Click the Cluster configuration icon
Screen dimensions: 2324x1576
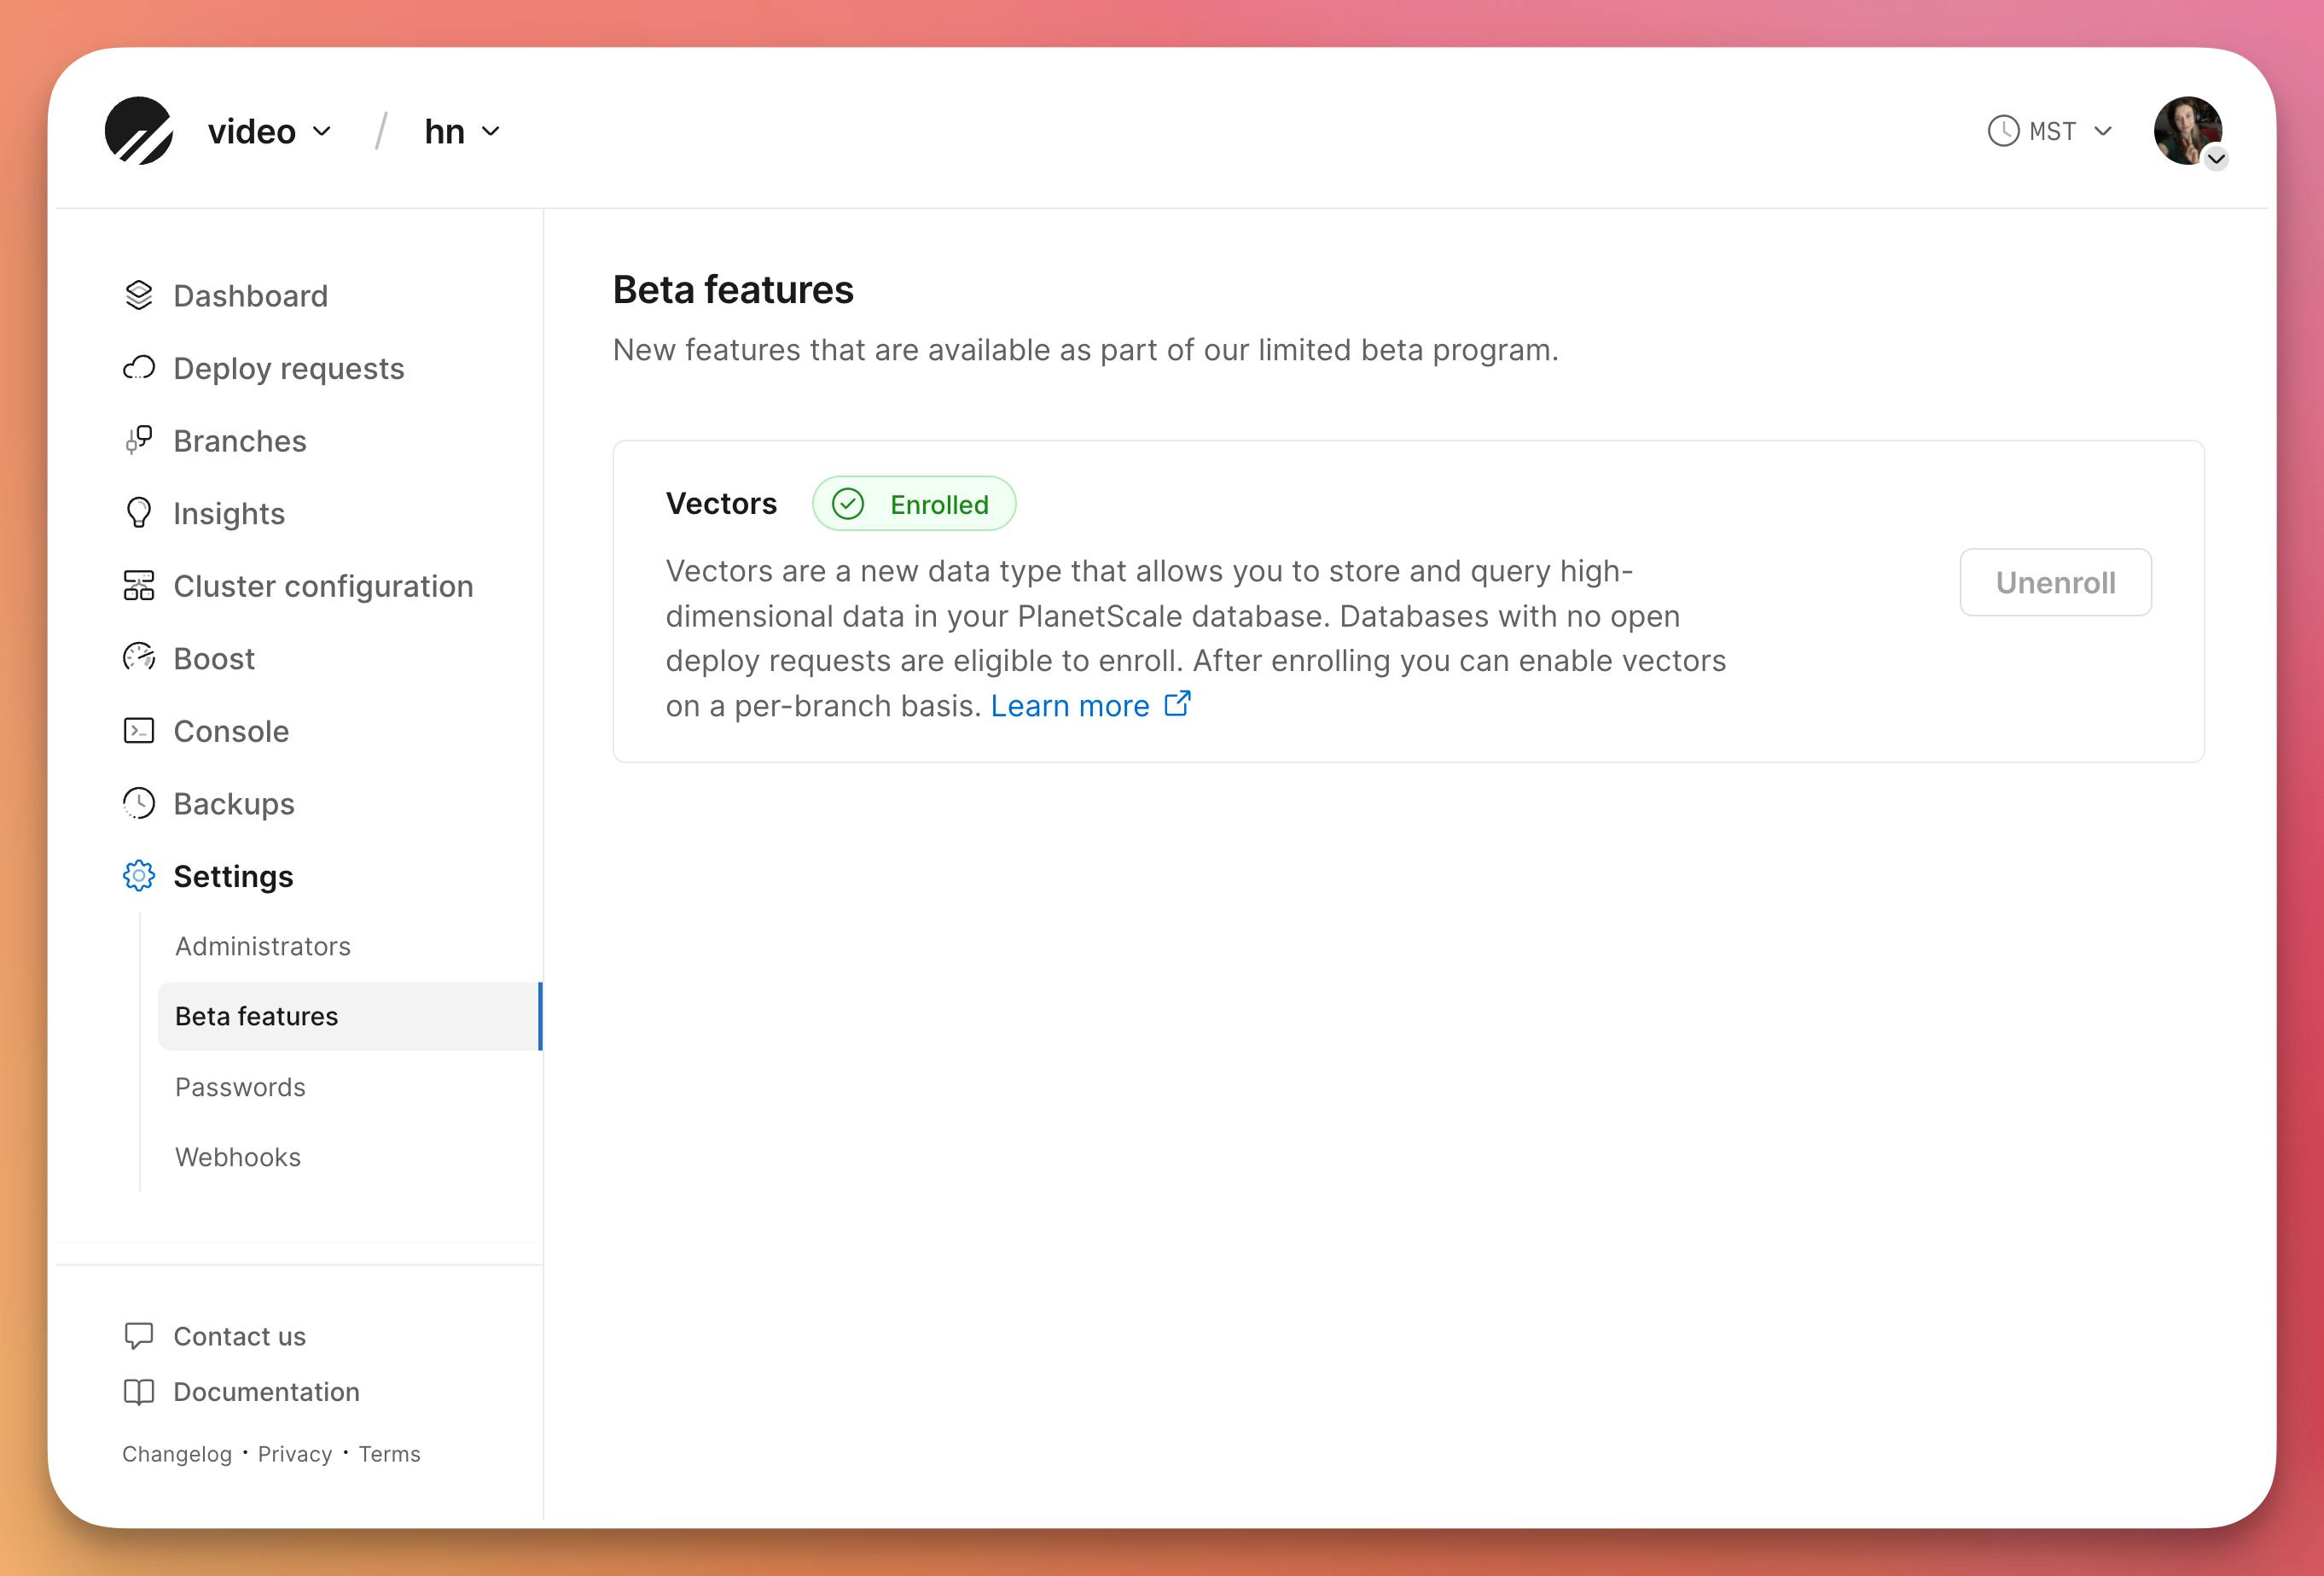tap(137, 586)
